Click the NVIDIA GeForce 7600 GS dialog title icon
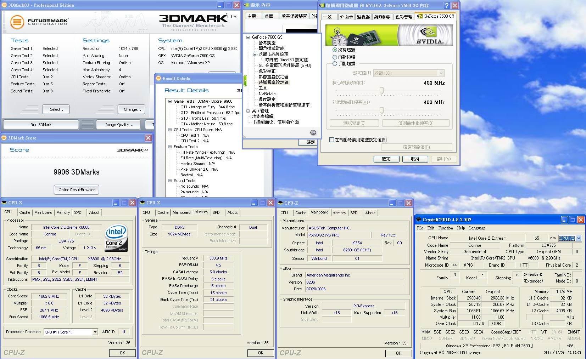The height and width of the screenshot is (359, 586). click(322, 5)
